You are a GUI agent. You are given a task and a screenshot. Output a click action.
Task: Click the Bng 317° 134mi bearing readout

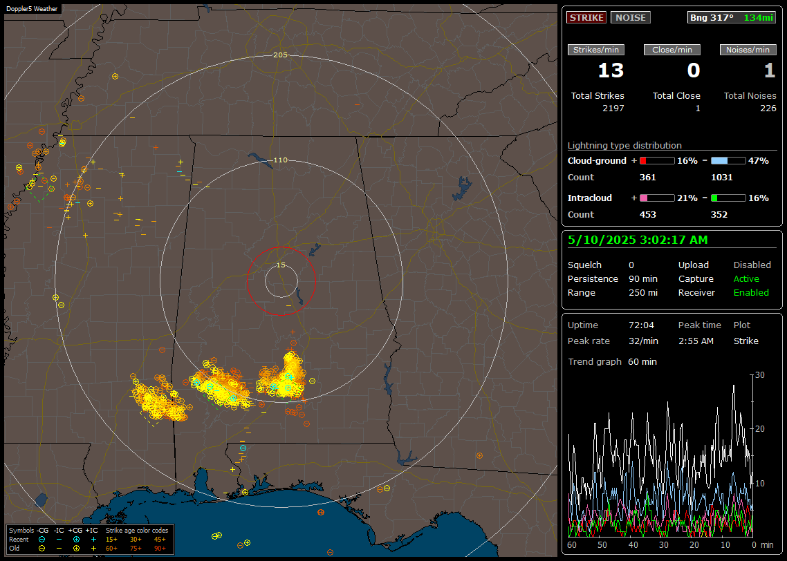[731, 17]
